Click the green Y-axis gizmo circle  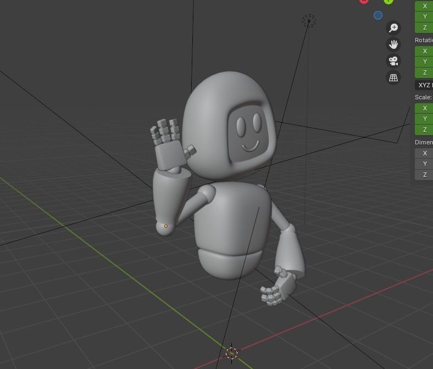click(x=388, y=2)
